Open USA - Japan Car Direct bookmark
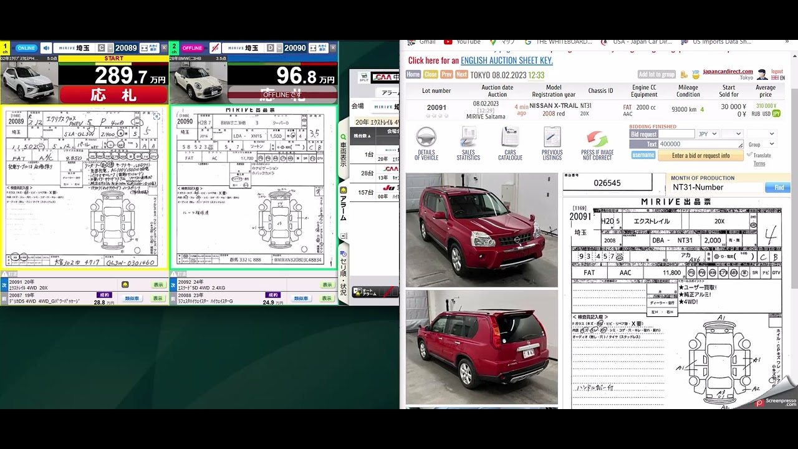This screenshot has height=449, width=798. tap(637, 42)
